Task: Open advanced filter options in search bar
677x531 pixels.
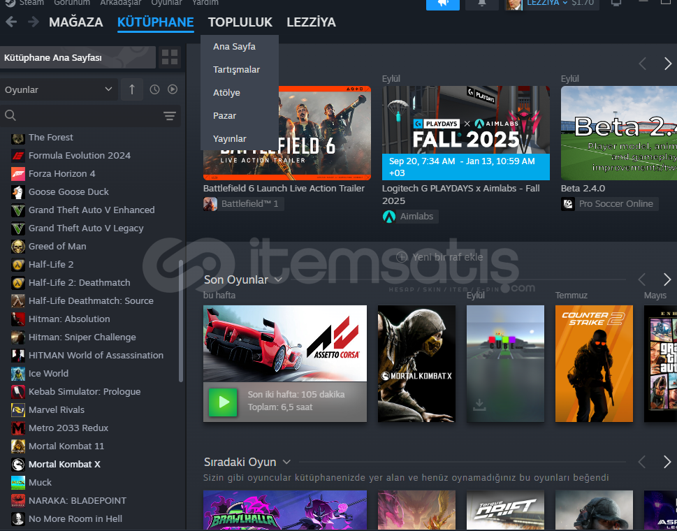Action: pos(169,116)
